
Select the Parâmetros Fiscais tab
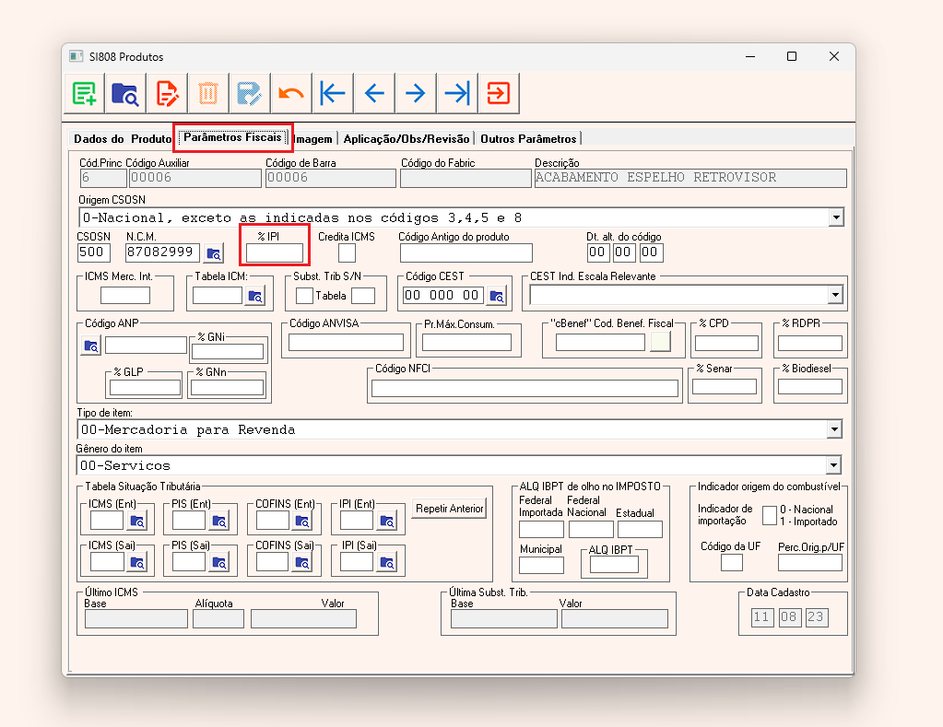tap(232, 137)
